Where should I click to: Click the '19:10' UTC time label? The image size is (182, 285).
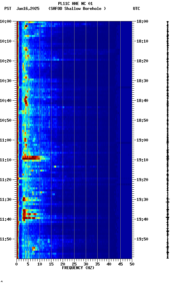[142, 160]
